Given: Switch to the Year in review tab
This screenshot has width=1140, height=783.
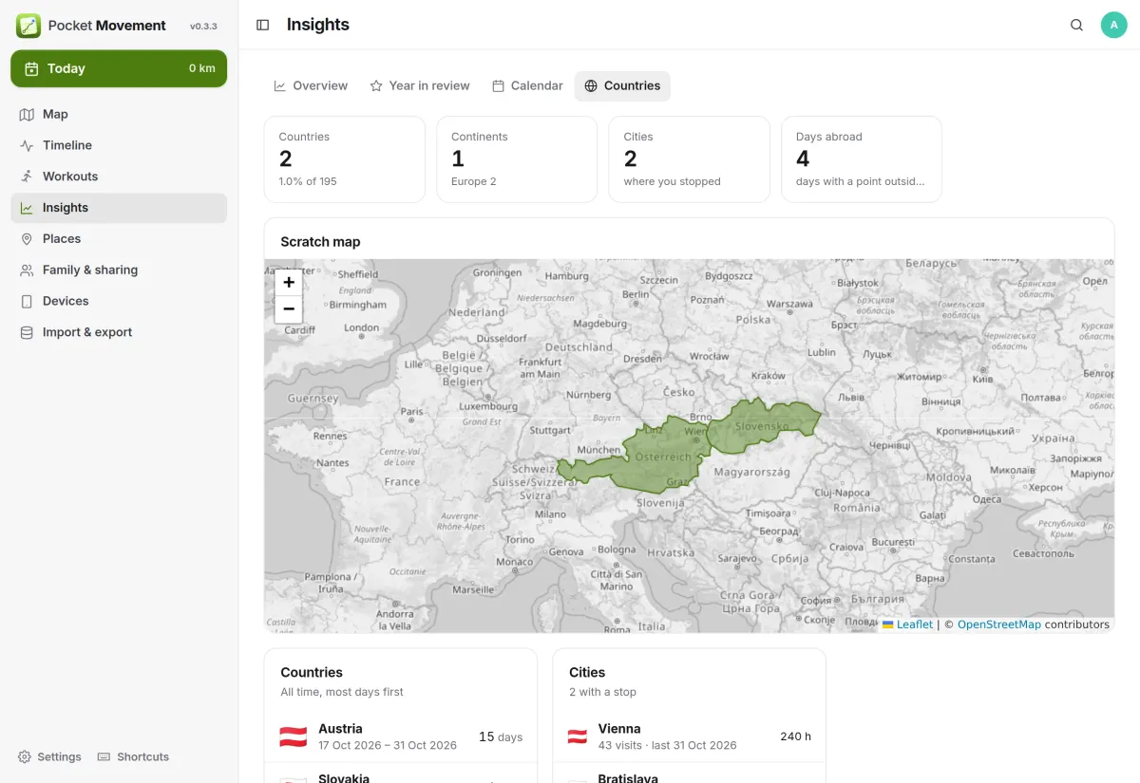Looking at the screenshot, I should click(x=420, y=85).
